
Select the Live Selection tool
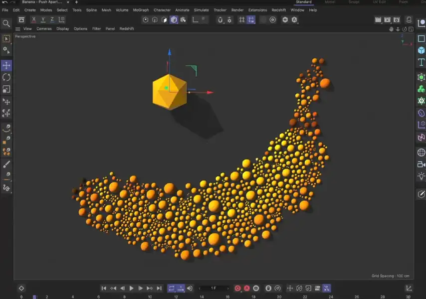tap(6, 38)
